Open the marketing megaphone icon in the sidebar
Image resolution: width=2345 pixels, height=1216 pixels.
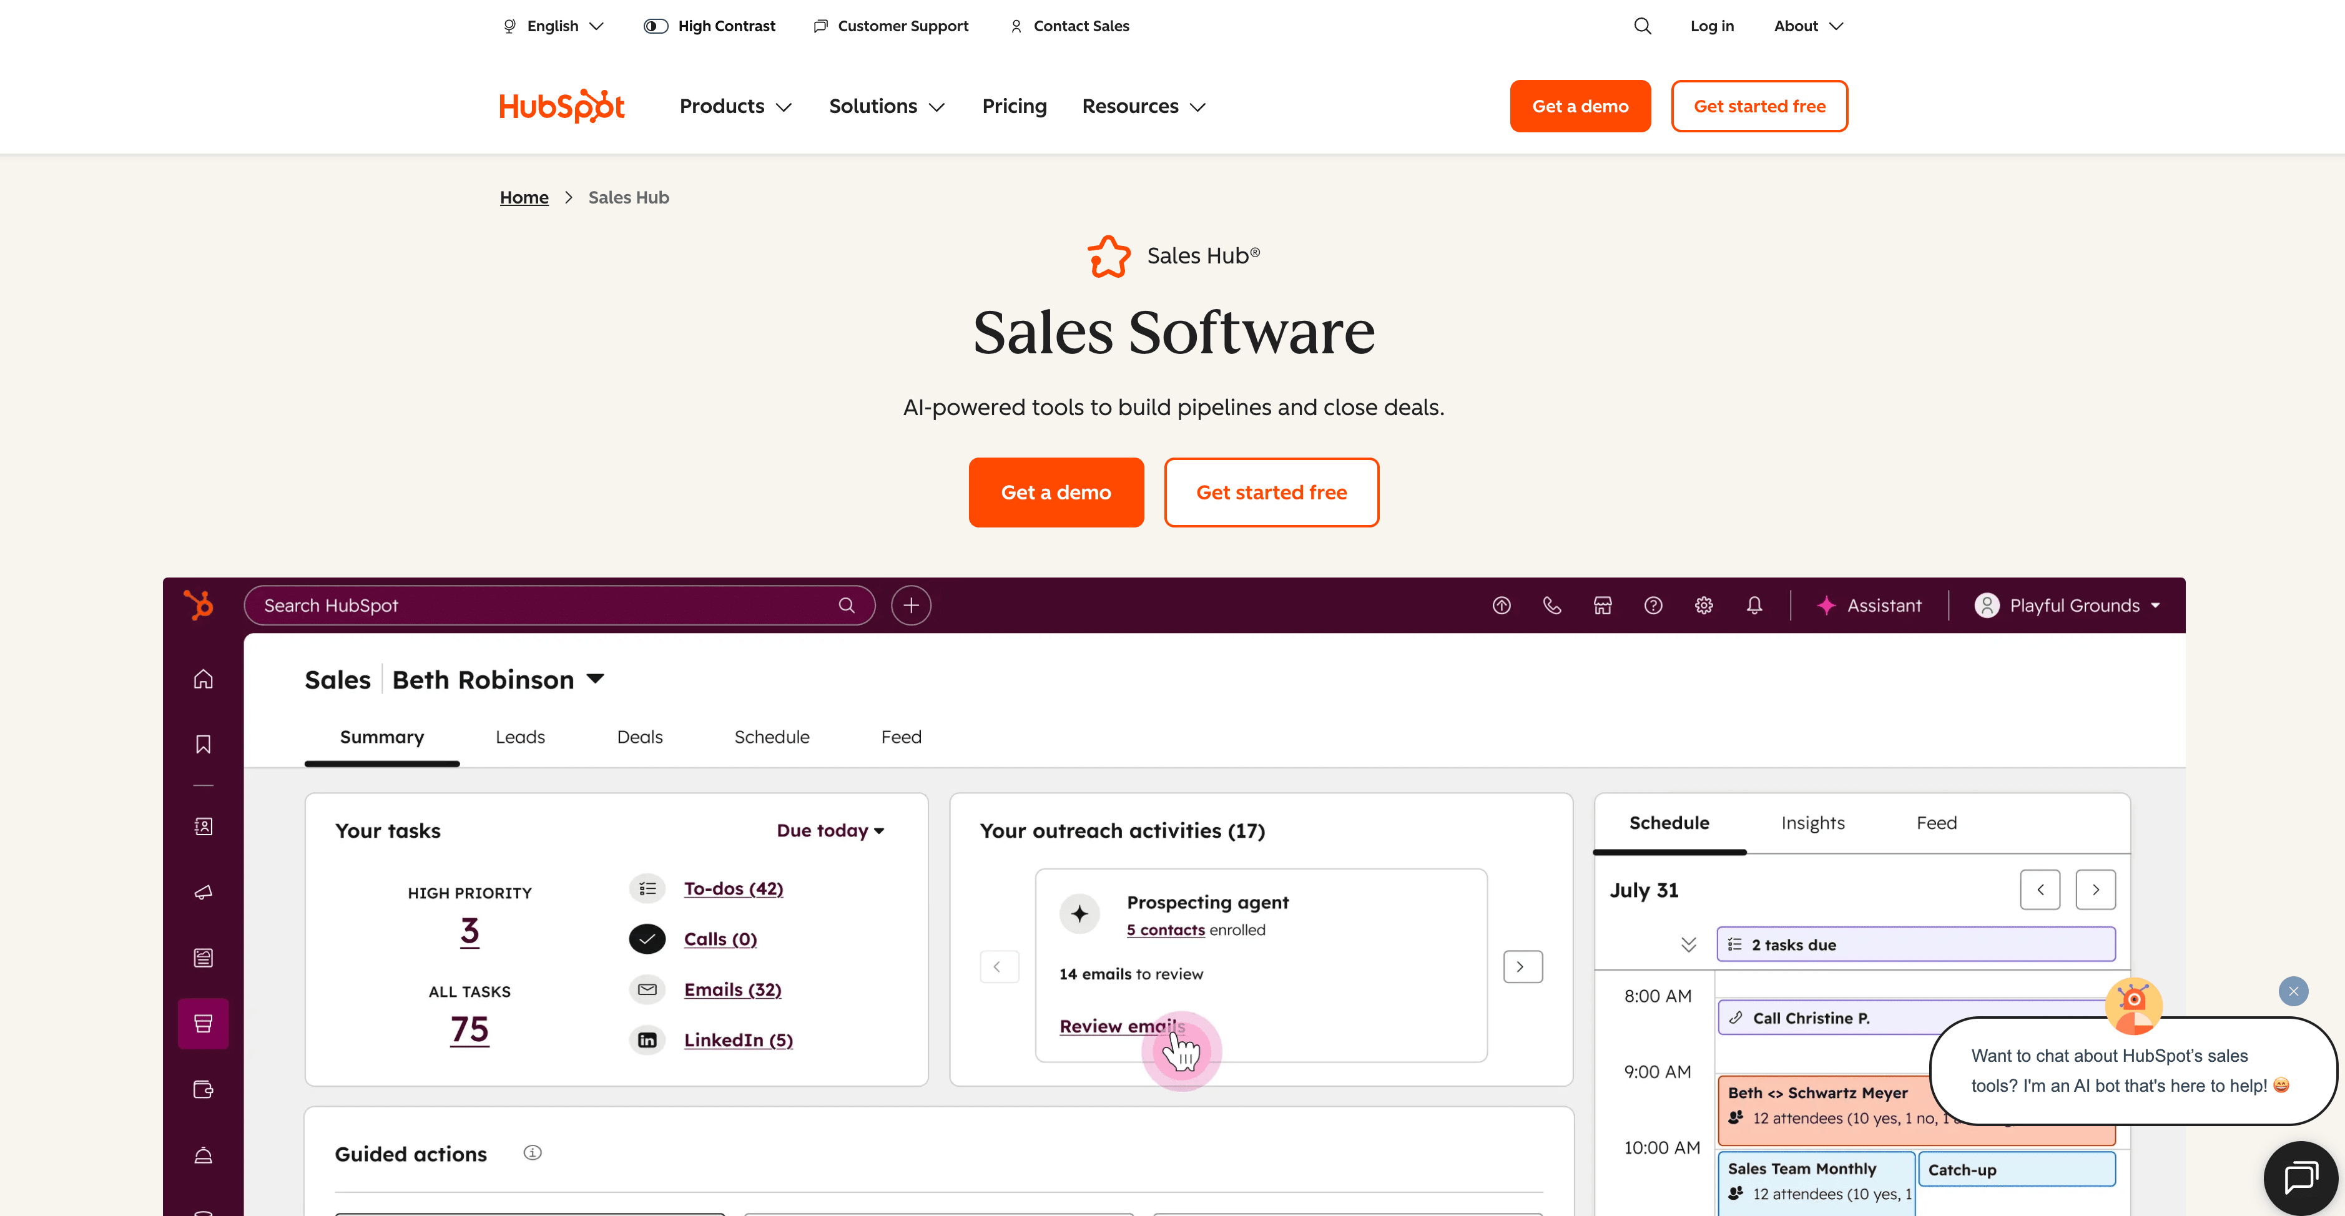[203, 892]
